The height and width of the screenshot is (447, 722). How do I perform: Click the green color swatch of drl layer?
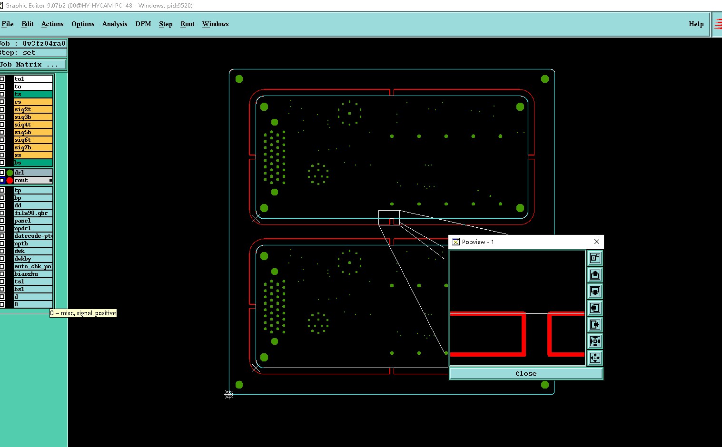point(10,173)
